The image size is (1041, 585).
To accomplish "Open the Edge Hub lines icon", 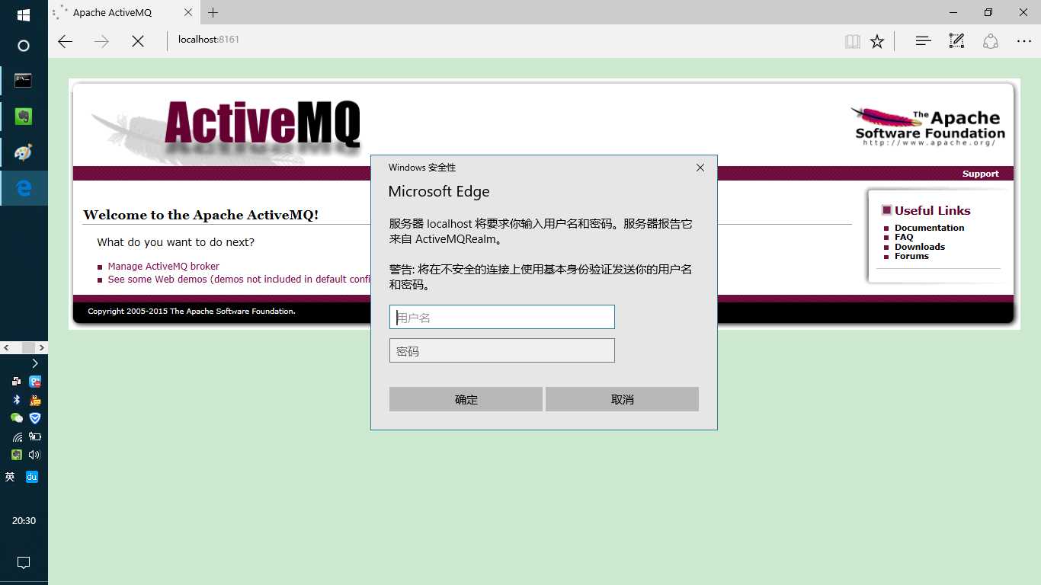I will coord(923,41).
